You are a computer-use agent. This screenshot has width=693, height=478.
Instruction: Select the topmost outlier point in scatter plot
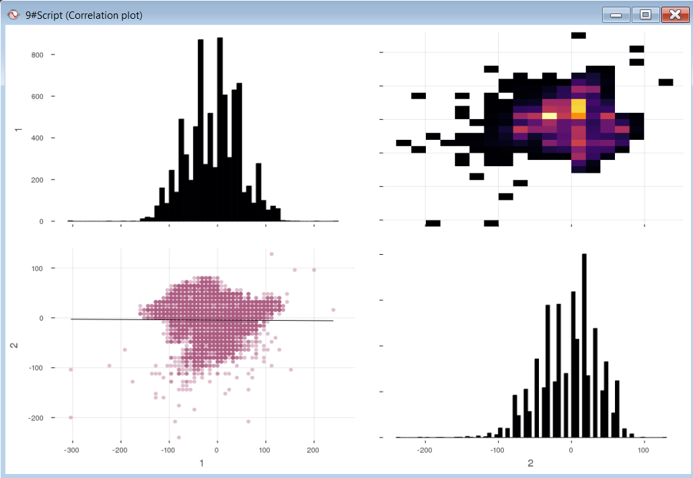[x=271, y=254]
